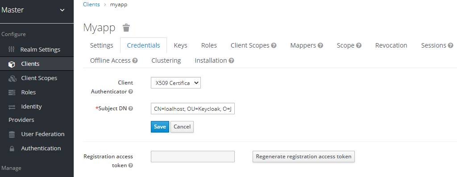Click help icon next to Sessions tab
This screenshot has width=457, height=177.
[x=451, y=46]
